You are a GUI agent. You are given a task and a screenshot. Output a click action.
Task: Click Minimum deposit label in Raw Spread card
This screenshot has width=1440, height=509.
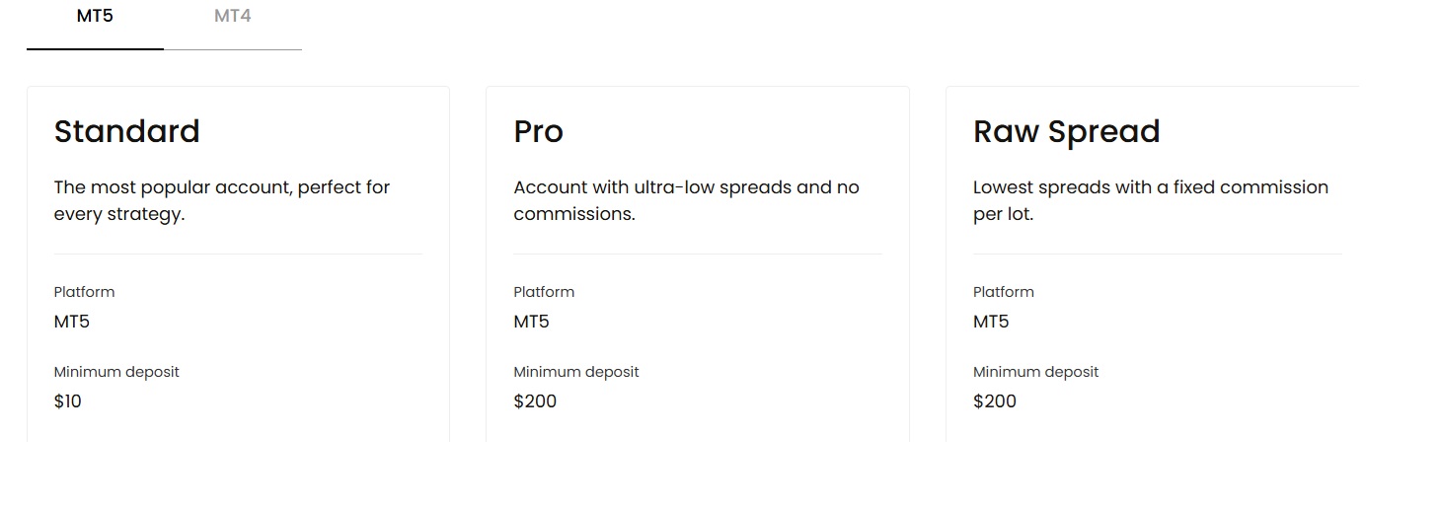pyautogui.click(x=1035, y=372)
